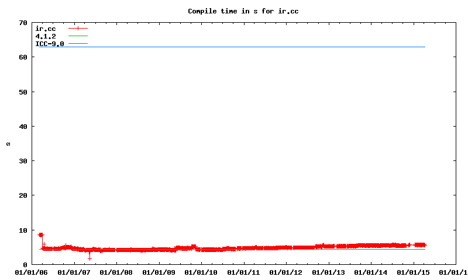Select the x-axis date label 01/01/06
This screenshot has height=280, width=468.
(32, 272)
